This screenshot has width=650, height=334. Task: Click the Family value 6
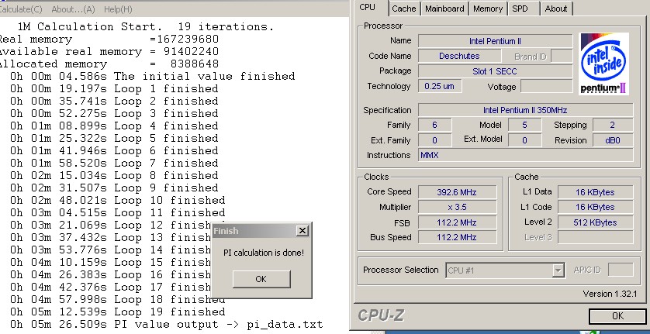(434, 125)
